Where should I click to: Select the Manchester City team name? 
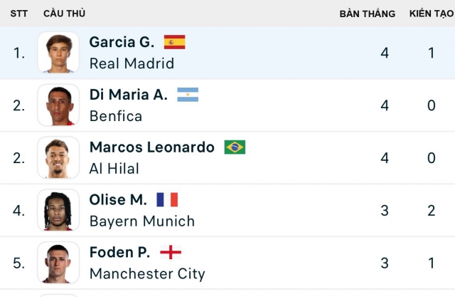click(x=147, y=273)
